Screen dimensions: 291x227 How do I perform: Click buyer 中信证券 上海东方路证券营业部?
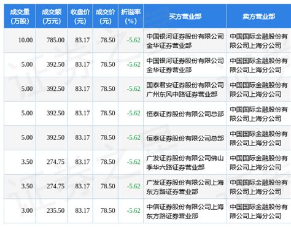click(x=185, y=211)
